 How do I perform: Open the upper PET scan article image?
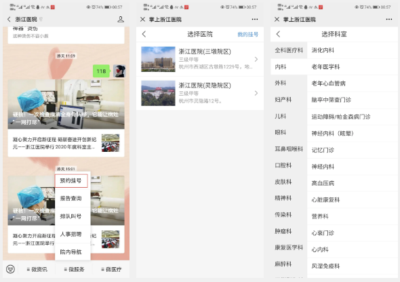click(66, 104)
